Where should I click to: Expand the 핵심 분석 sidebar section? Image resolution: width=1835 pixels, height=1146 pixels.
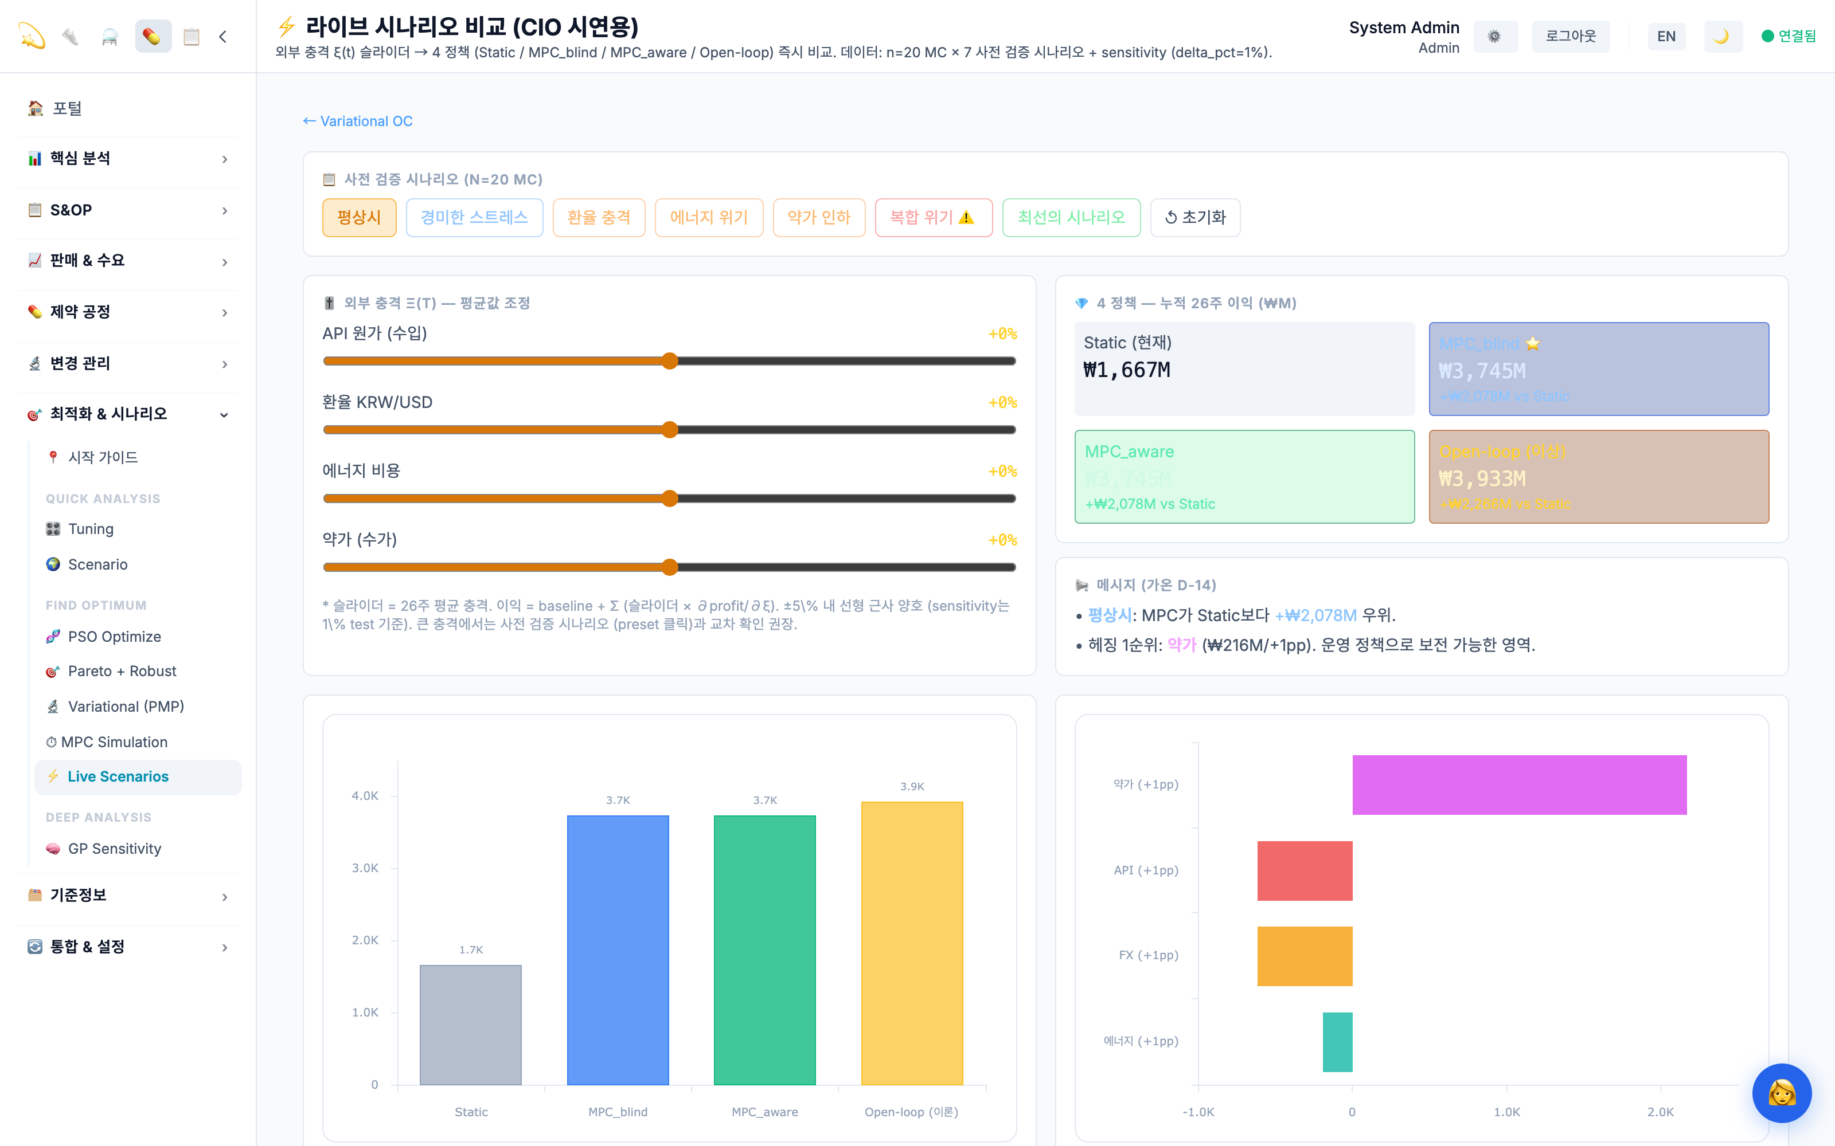tap(128, 158)
